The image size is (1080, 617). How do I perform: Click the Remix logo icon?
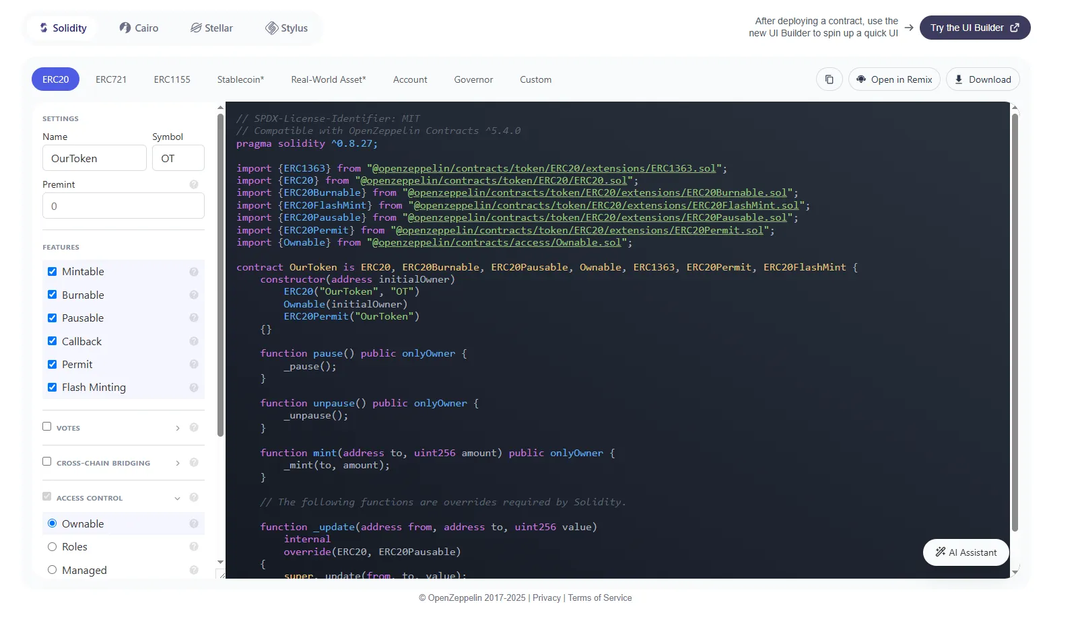click(860, 79)
